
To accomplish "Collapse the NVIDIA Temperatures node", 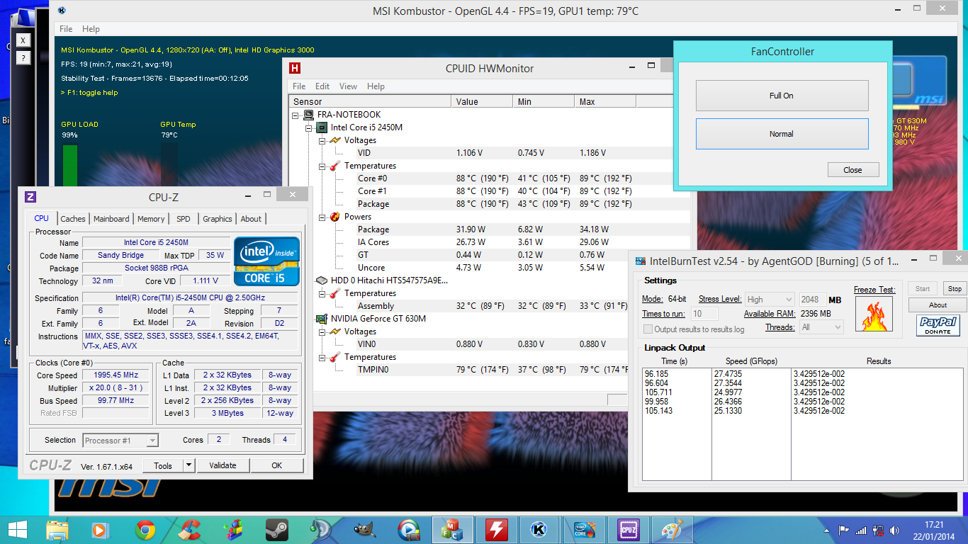I will pos(322,357).
